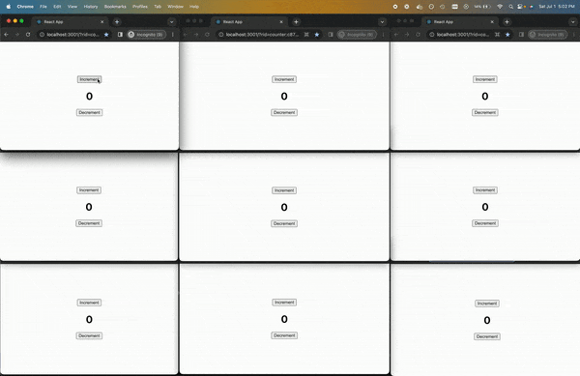The width and height of the screenshot is (580, 376).
Task: Click the bookmark star in the top-middle window
Action: click(x=317, y=35)
